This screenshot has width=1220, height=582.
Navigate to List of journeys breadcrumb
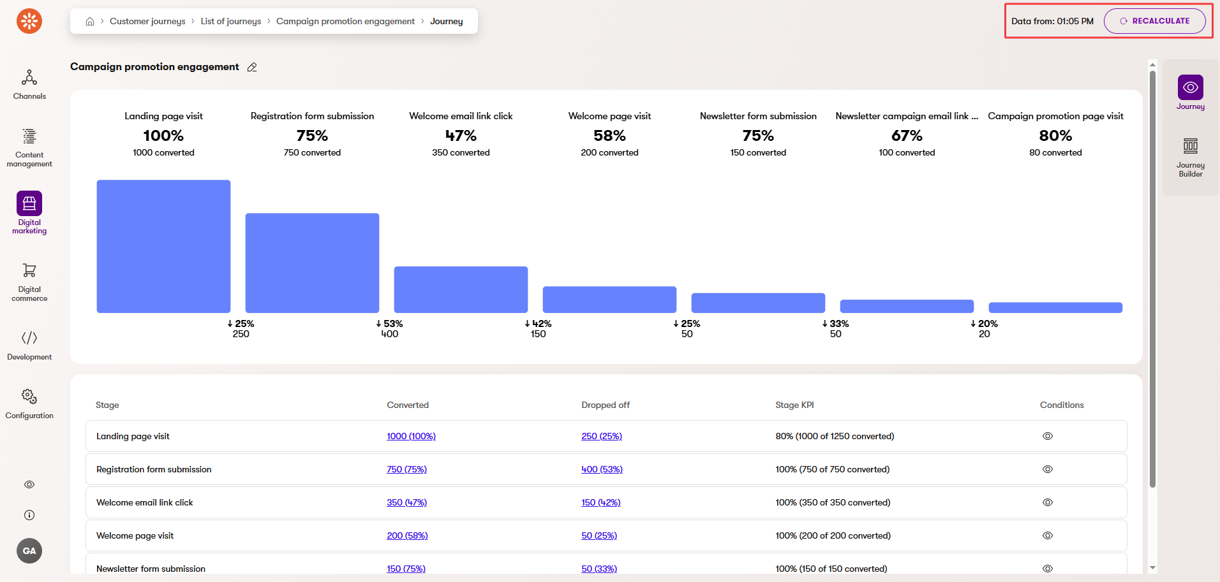(230, 21)
